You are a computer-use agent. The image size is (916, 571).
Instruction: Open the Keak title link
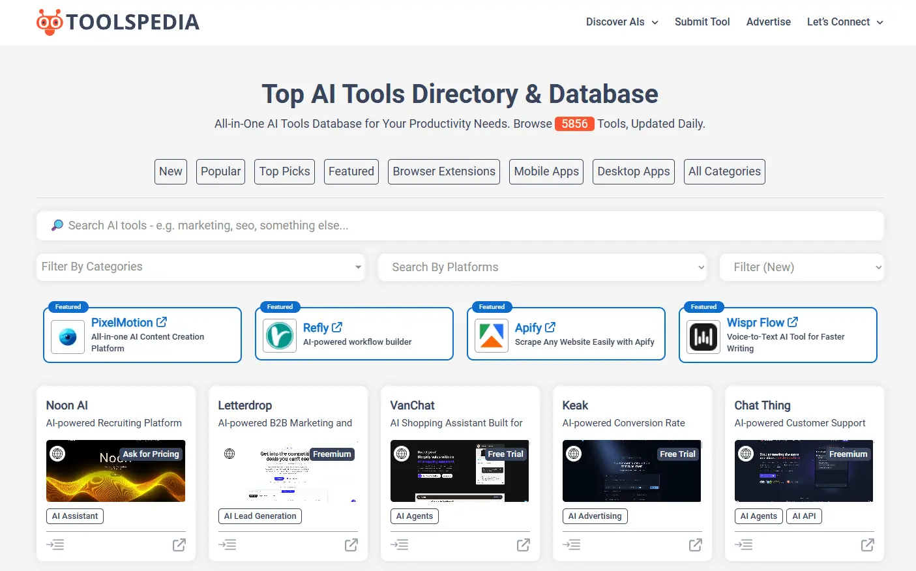tap(575, 405)
